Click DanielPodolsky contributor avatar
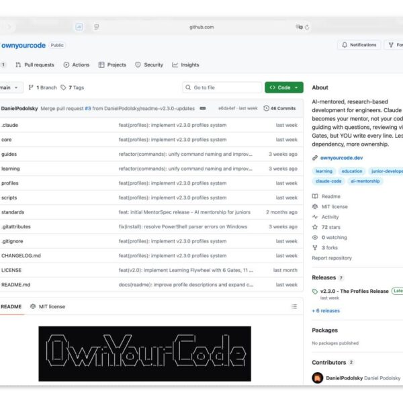403x403 pixels. point(318,377)
